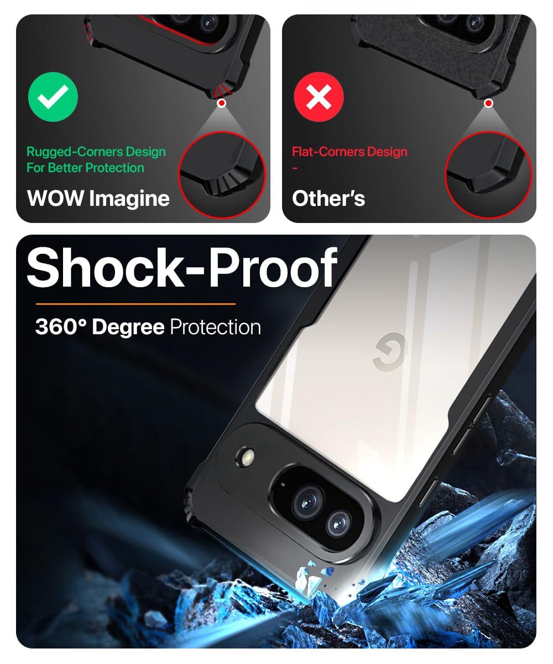Click the Google G logo on phone

(x=390, y=355)
